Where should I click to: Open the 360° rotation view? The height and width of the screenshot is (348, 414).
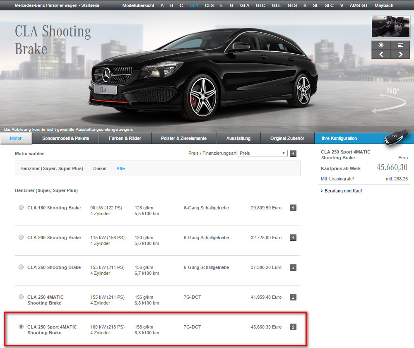388,100
